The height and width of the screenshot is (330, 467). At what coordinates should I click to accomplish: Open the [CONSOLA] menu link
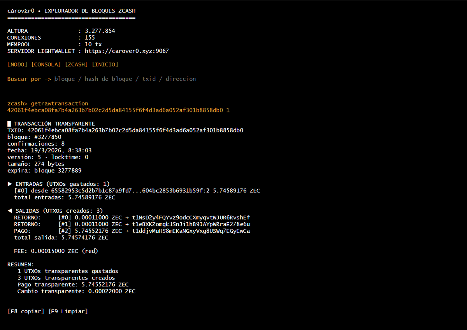[x=46, y=65]
